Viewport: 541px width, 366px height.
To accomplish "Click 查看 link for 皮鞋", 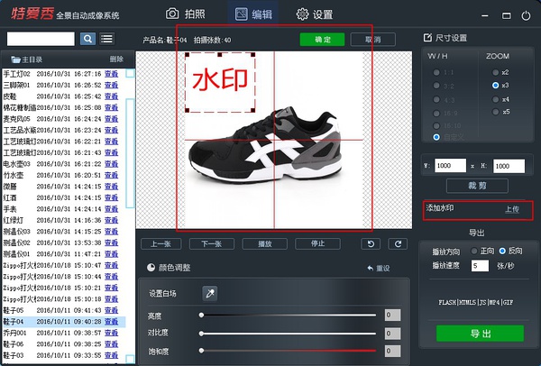I will [112, 96].
